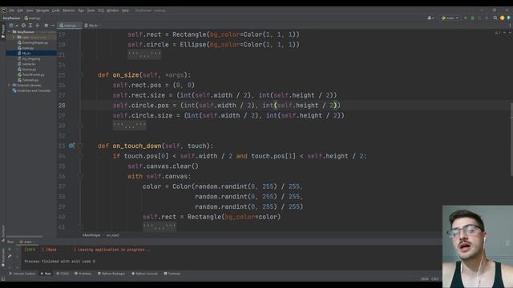Image resolution: width=513 pixels, height=288 pixels.
Task: Click the Search Everywhere magnifier icon
Action: point(495,18)
